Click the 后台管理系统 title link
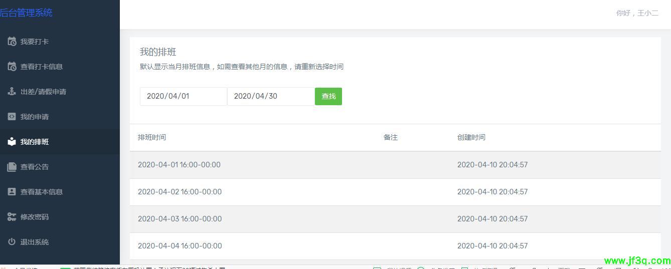This screenshot has width=671, height=269. coord(26,13)
